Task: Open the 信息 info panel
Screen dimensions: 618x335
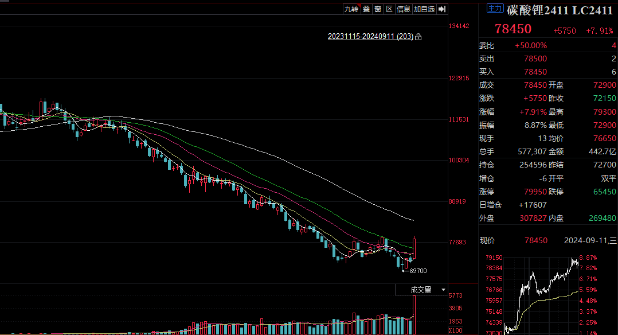Action: 404,9
